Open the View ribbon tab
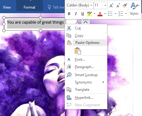Screen dimensions: 142x116 click(7, 7)
